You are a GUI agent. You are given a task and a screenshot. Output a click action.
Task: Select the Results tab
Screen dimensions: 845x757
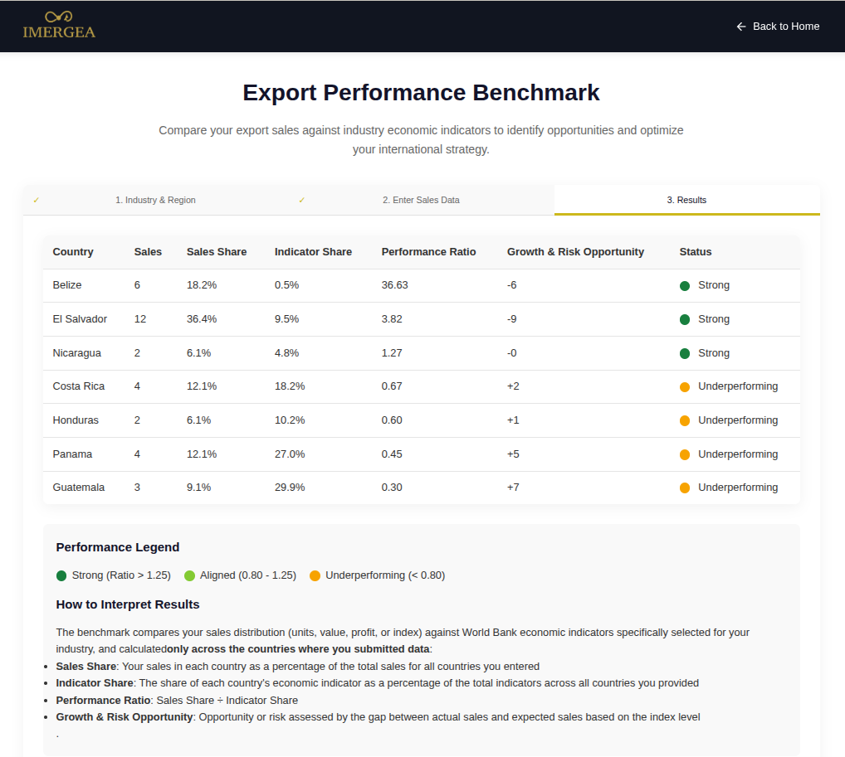tap(686, 200)
